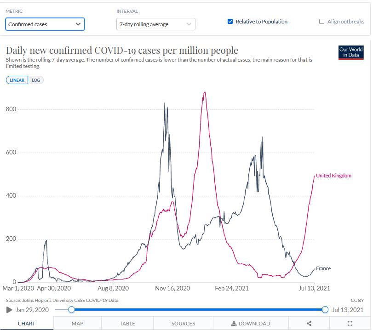Switch chart scale to LOG
This screenshot has width=373, height=330.
coord(36,80)
